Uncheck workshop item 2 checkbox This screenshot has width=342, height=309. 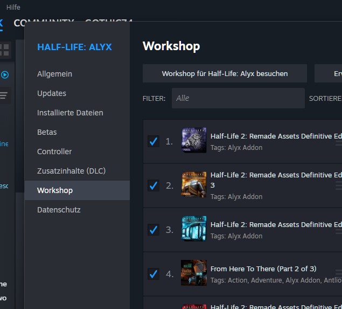click(153, 186)
